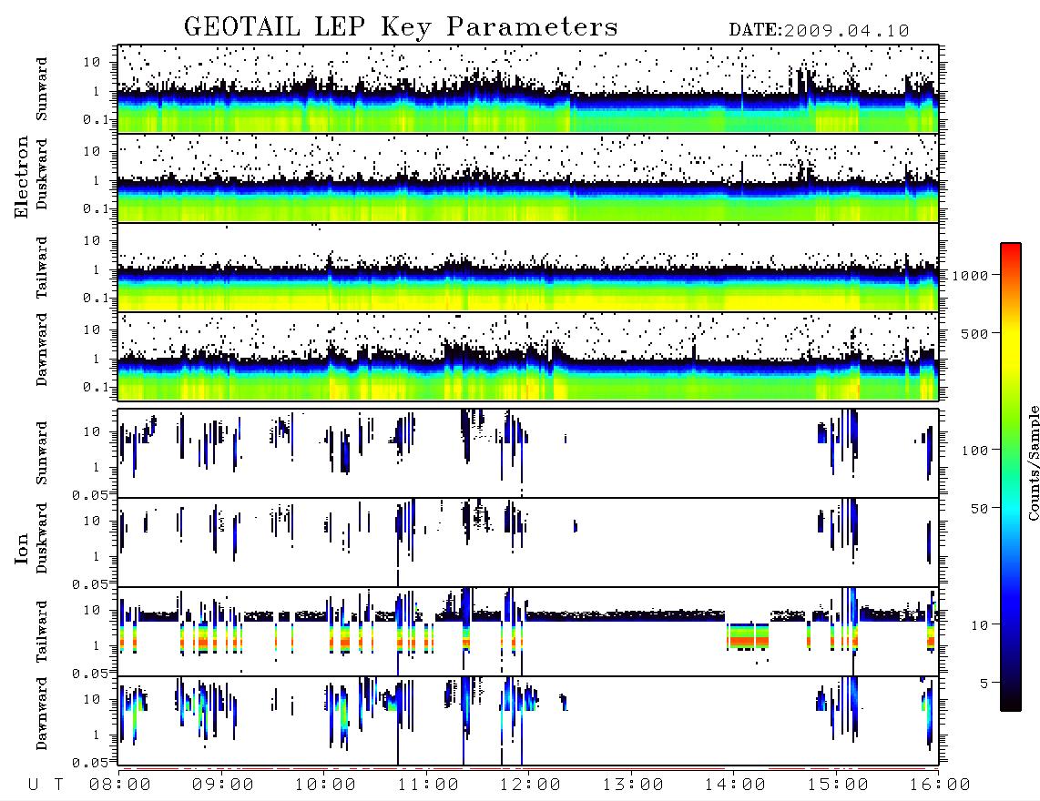Screen dimensions: 1040x801
Task: Click the Ion "Tailward" panel label
Action: pos(42,632)
